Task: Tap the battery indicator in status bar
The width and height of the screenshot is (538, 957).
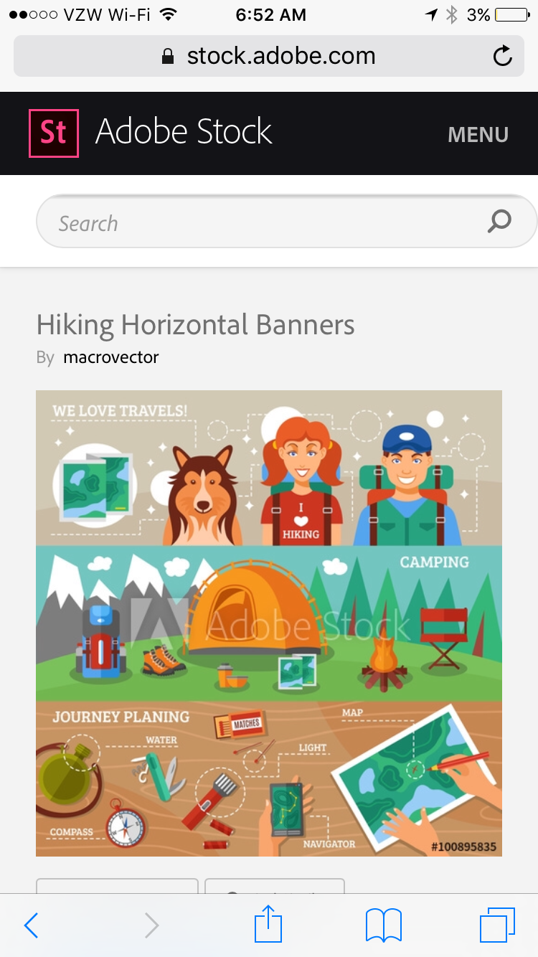Action: coord(511,14)
